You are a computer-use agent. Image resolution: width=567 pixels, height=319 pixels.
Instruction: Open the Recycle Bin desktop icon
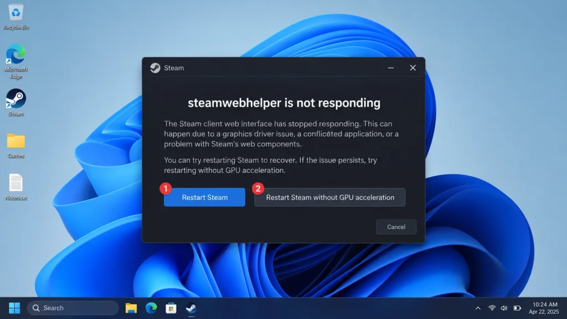[x=16, y=17]
